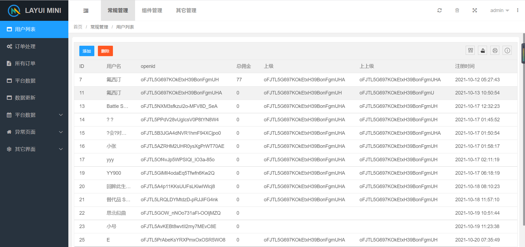Open 订单处理 in the sidebar
This screenshot has width=525, height=247.
(34, 47)
